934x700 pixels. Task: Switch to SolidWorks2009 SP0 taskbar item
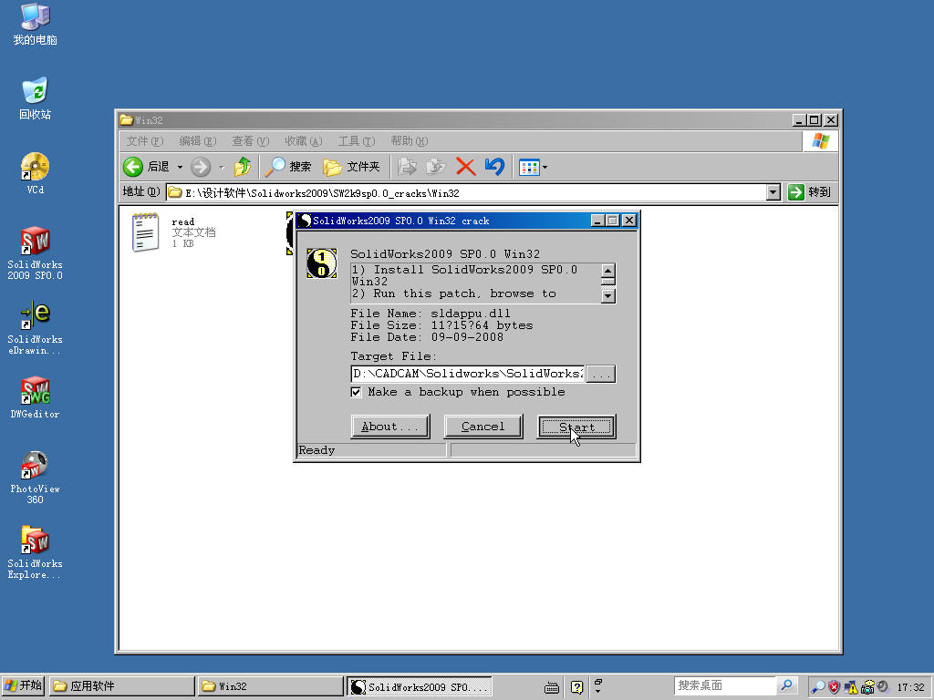(420, 686)
